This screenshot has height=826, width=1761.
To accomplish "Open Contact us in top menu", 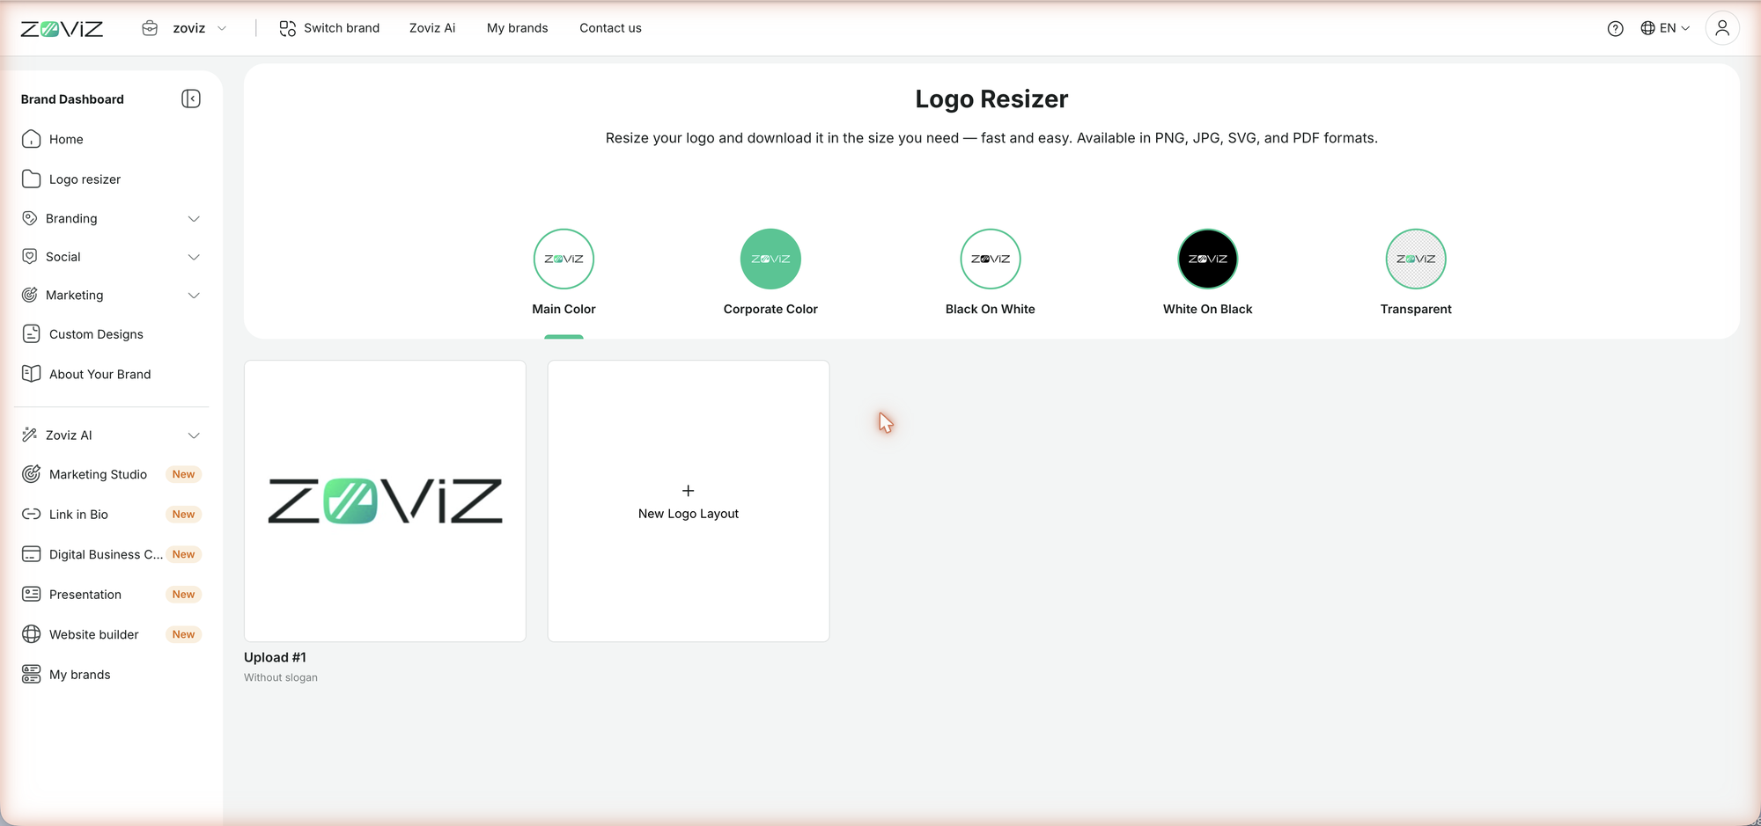I will coord(610,28).
